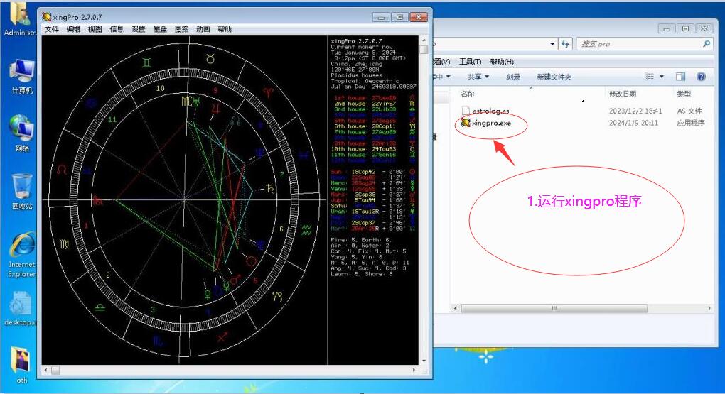The image size is (725, 394).
Task: Open the 星盘 menu in xingPro
Action: [x=160, y=29]
